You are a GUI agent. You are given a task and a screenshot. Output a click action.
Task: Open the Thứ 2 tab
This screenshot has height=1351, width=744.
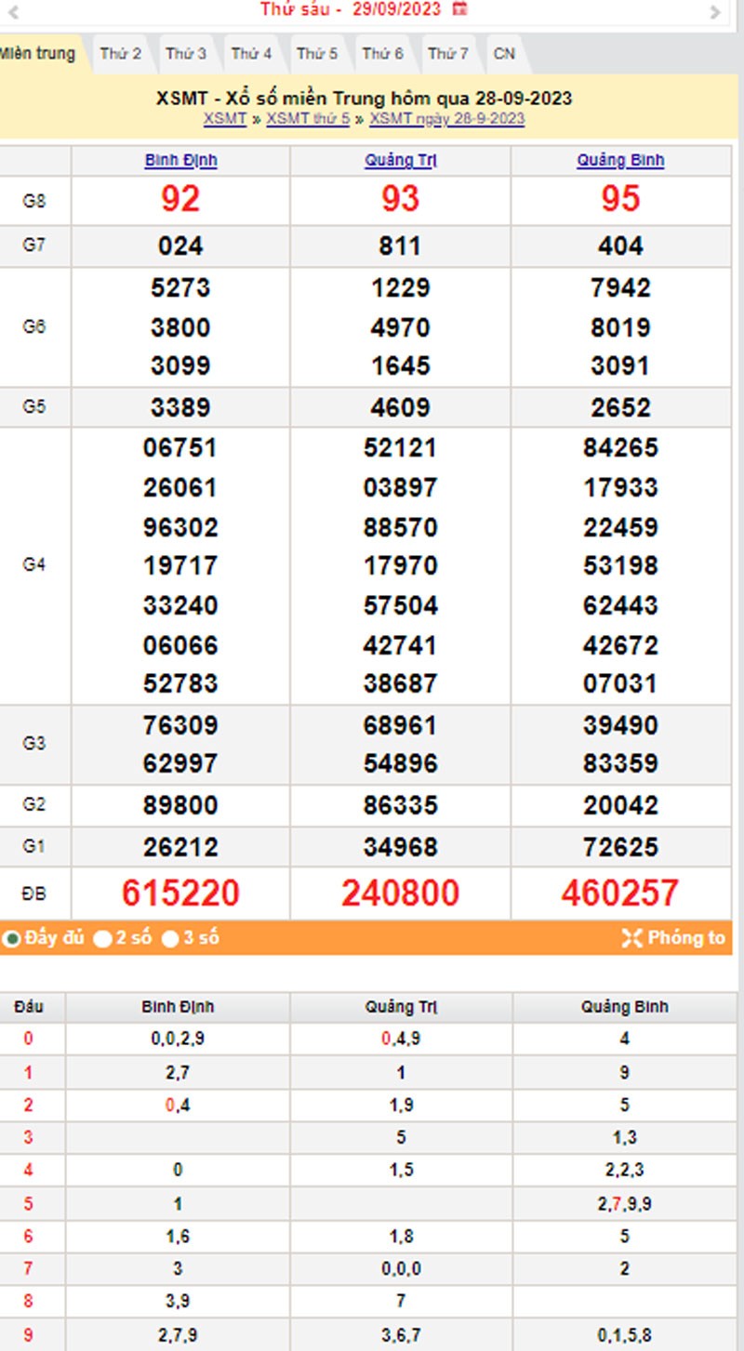[121, 54]
